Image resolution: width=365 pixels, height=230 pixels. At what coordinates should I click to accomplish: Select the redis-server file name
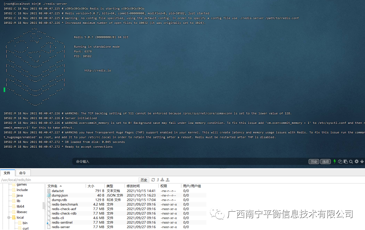click(x=61, y=227)
